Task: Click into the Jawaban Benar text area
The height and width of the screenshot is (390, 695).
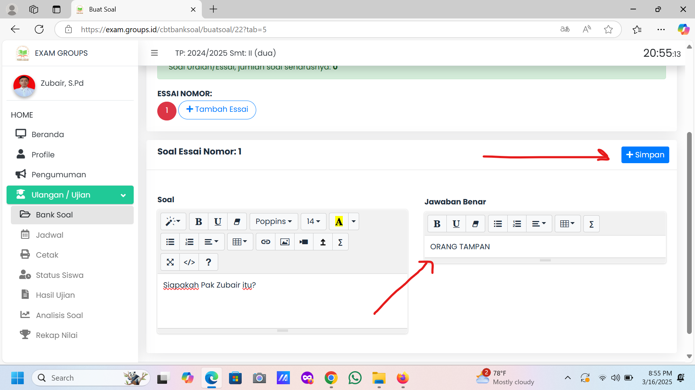Action: coord(545,247)
